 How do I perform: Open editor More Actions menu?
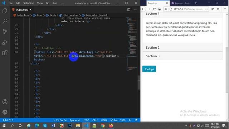(135, 10)
